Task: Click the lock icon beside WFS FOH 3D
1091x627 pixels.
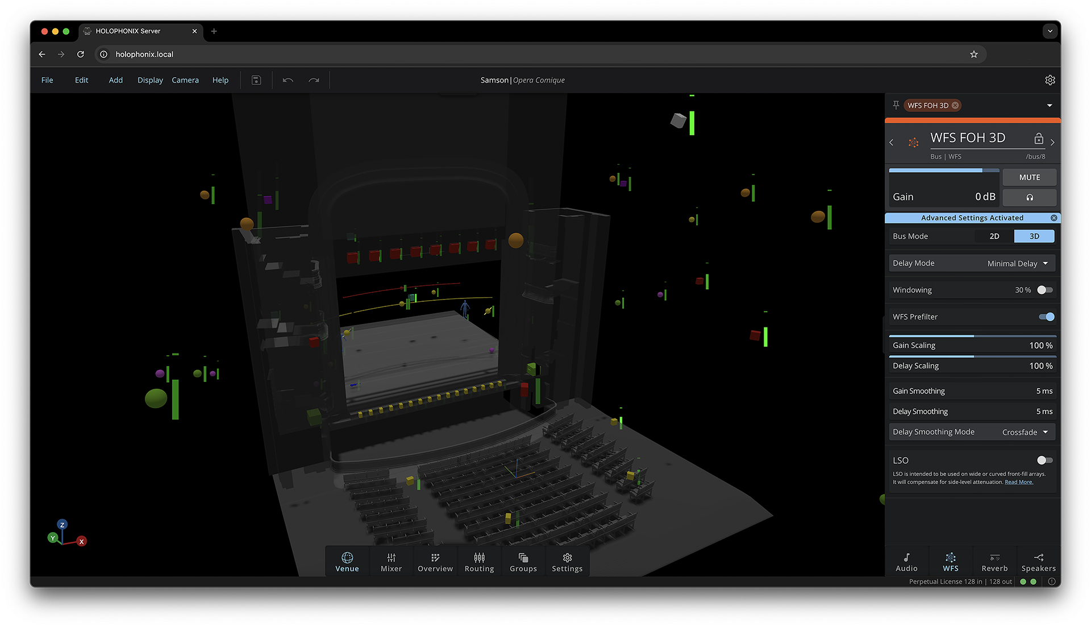Action: 1038,139
